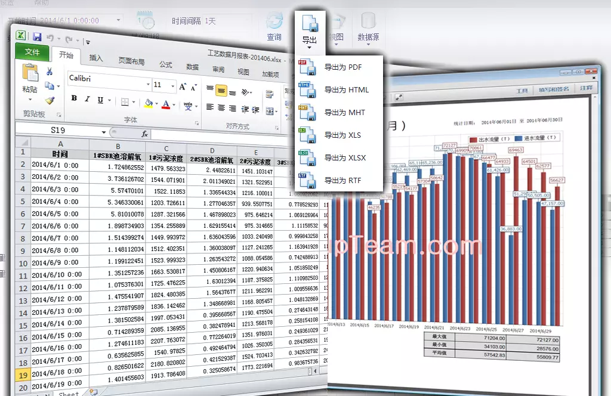The height and width of the screenshot is (396, 611).
Task: Select the column A header
Action: click(x=60, y=144)
